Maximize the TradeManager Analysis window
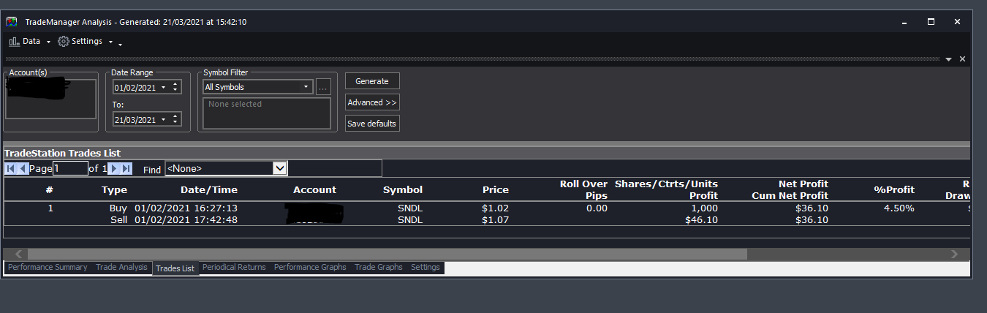The width and height of the screenshot is (987, 313). [x=931, y=22]
